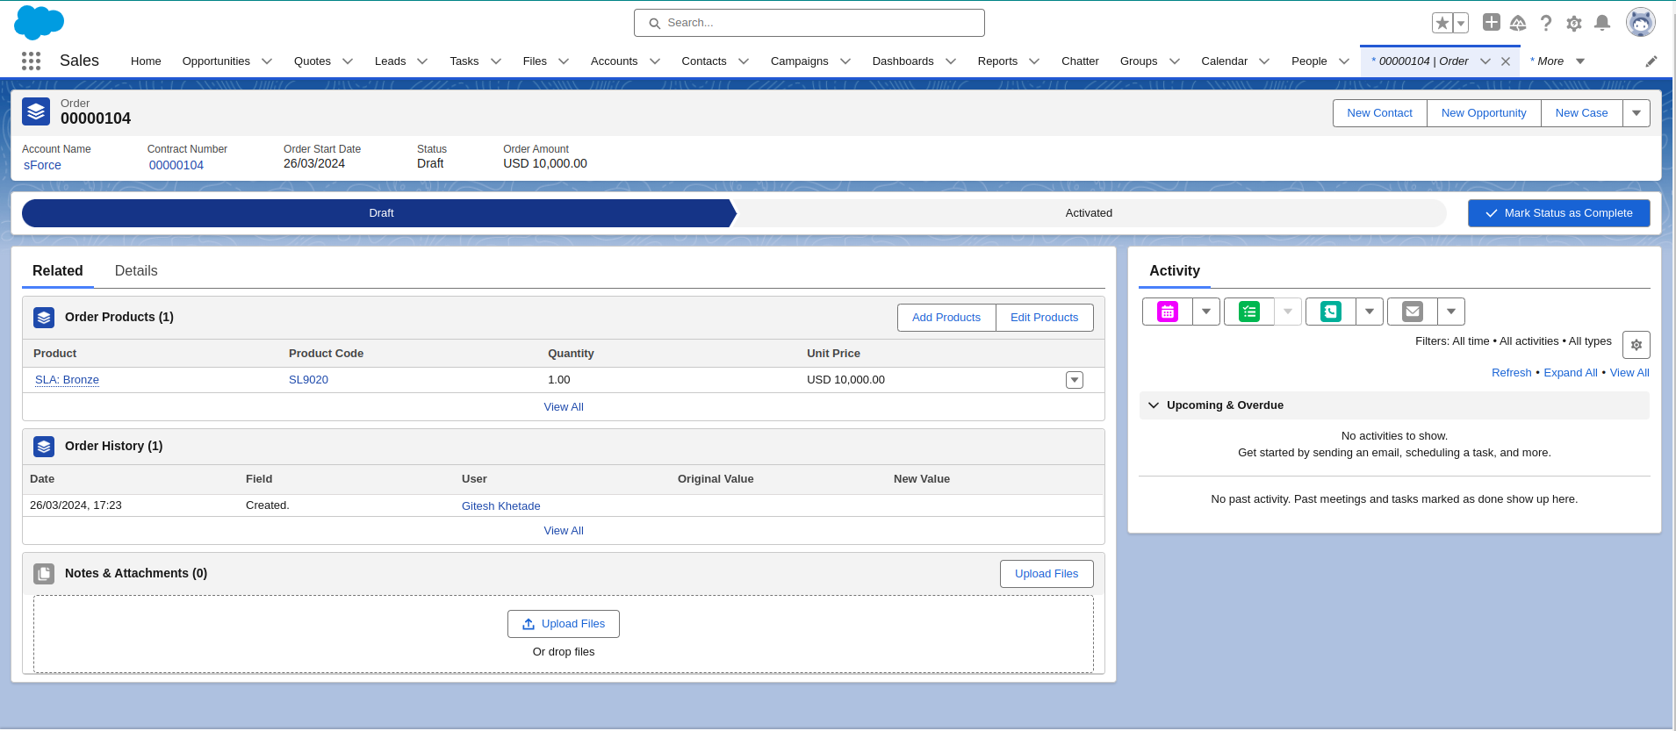This screenshot has width=1676, height=731.
Task: Open the More navigation menu
Action: pos(1557,61)
